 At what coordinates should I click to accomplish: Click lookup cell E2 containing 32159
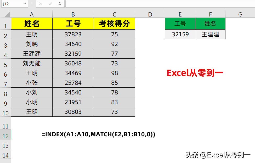pos(180,34)
